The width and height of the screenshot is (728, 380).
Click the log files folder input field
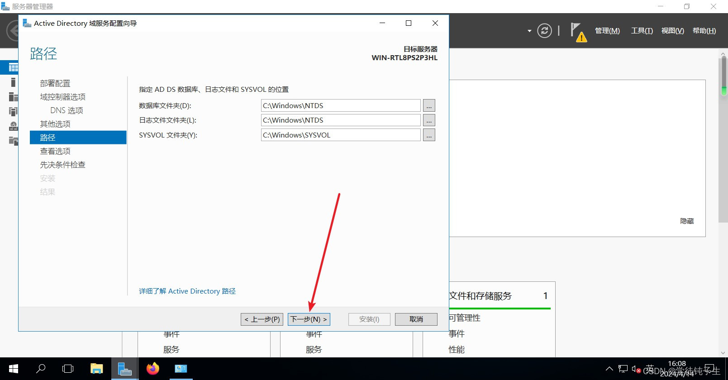point(341,120)
